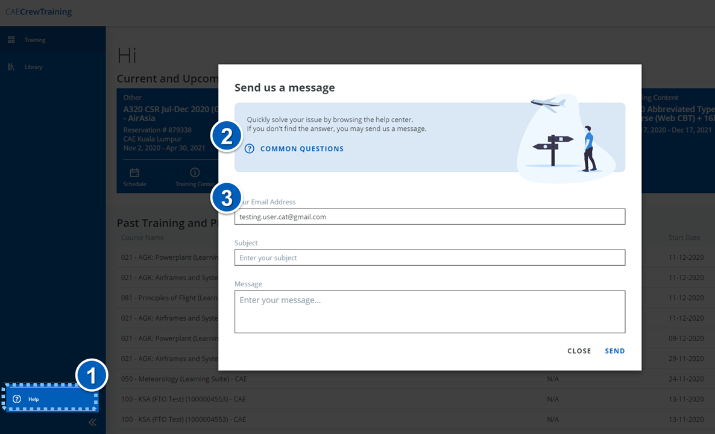Go to the CAE CrewTraining home logo
The width and height of the screenshot is (715, 434).
[39, 12]
